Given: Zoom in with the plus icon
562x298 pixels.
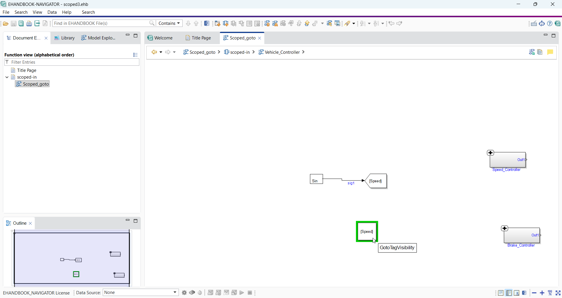Looking at the screenshot, I should click(542, 293).
